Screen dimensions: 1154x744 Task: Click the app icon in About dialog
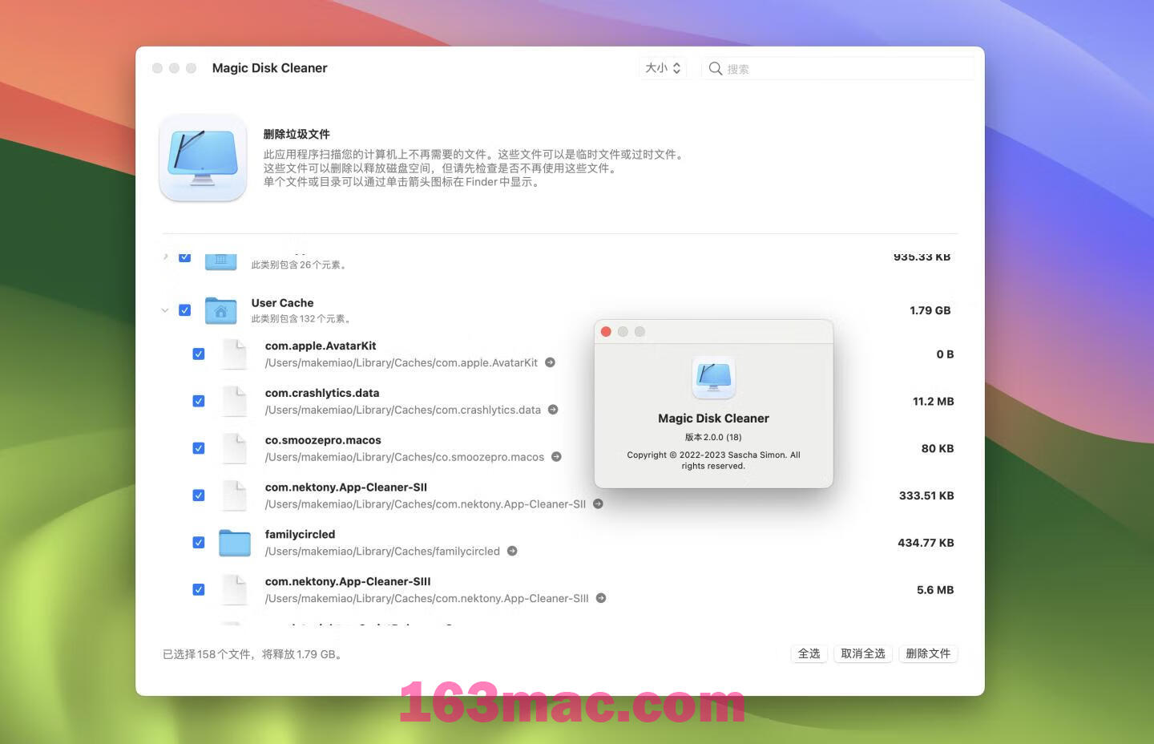click(x=713, y=378)
